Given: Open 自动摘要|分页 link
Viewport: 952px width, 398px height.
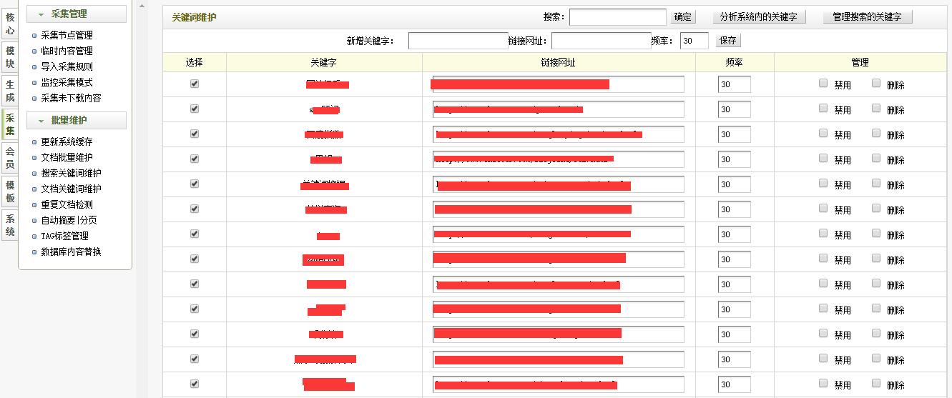Looking at the screenshot, I should (69, 220).
